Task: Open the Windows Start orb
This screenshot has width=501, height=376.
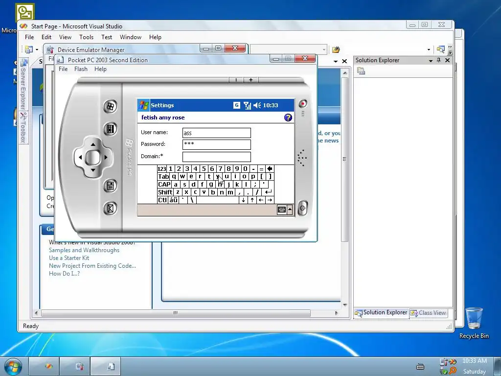Action: [13, 366]
